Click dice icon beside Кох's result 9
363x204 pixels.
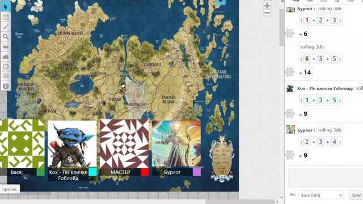pos(290,113)
